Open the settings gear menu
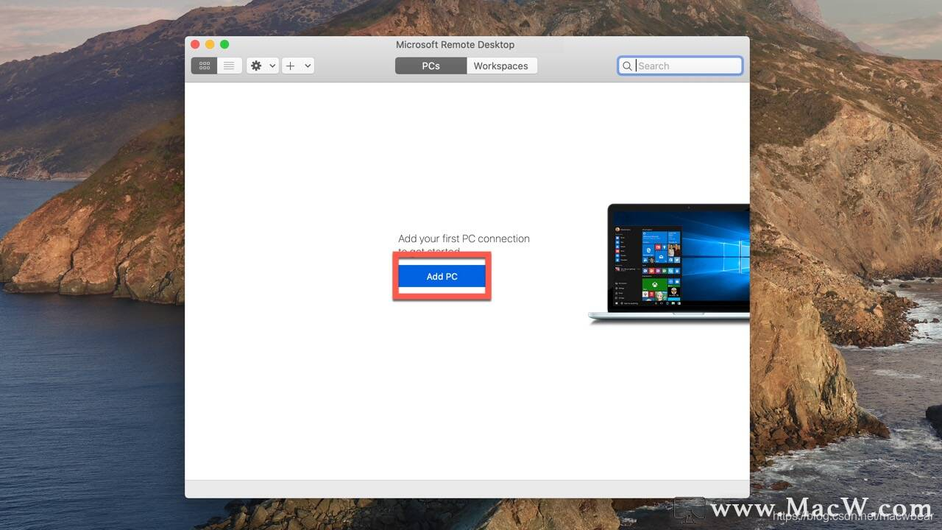 262,66
